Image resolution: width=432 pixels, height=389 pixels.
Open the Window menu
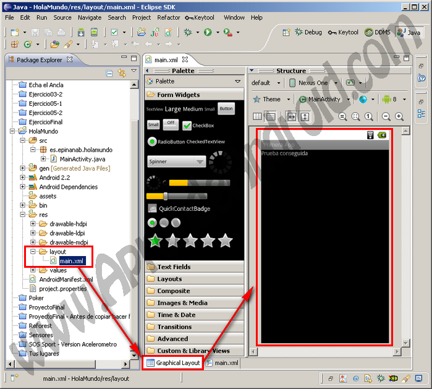coord(234,18)
